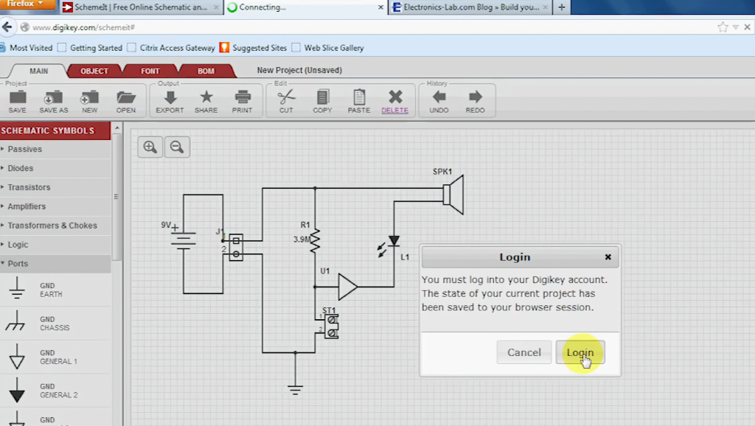The height and width of the screenshot is (426, 755).
Task: Open the BOM tab
Action: (x=206, y=71)
